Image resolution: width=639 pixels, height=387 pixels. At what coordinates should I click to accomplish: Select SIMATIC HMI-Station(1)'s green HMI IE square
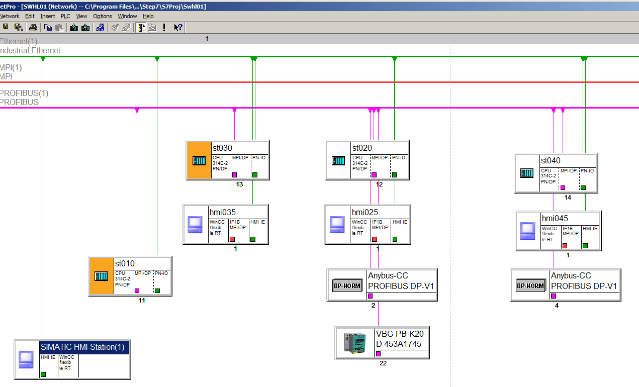pos(43,374)
